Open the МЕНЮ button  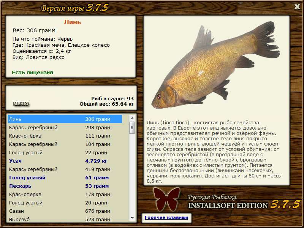point(21,104)
